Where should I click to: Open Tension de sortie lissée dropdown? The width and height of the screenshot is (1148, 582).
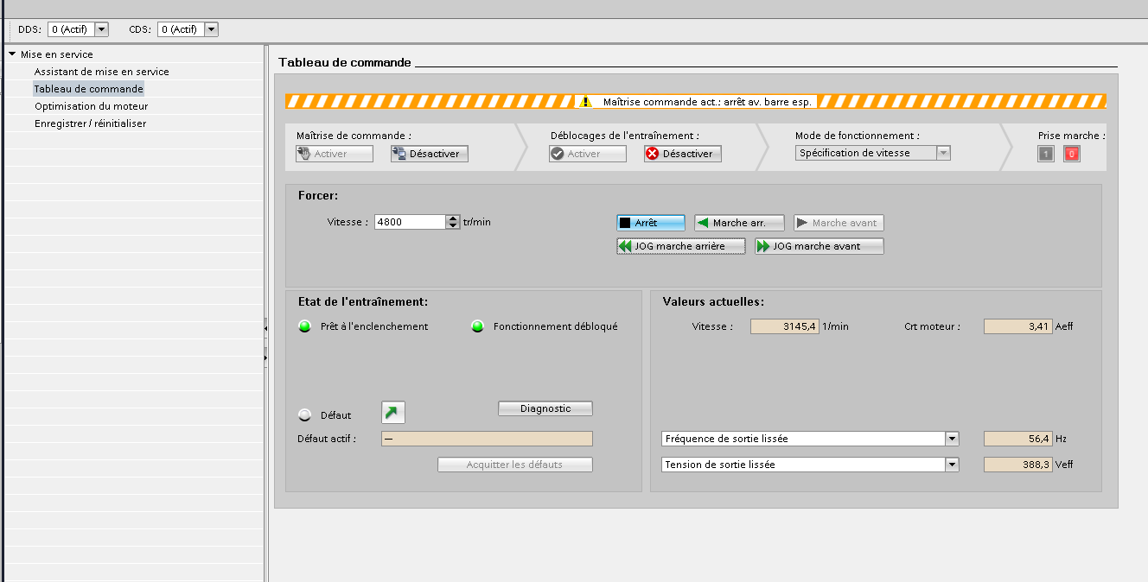[x=952, y=465]
